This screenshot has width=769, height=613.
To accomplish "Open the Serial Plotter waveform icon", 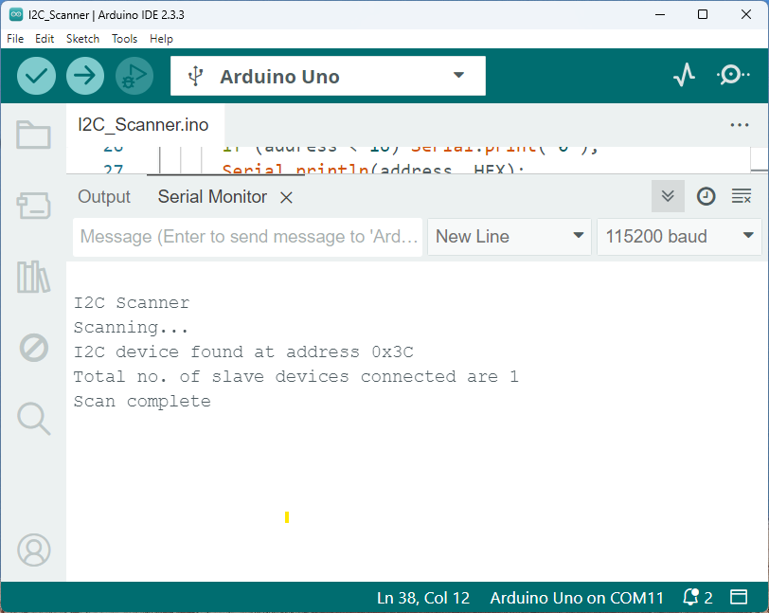I will coord(684,75).
